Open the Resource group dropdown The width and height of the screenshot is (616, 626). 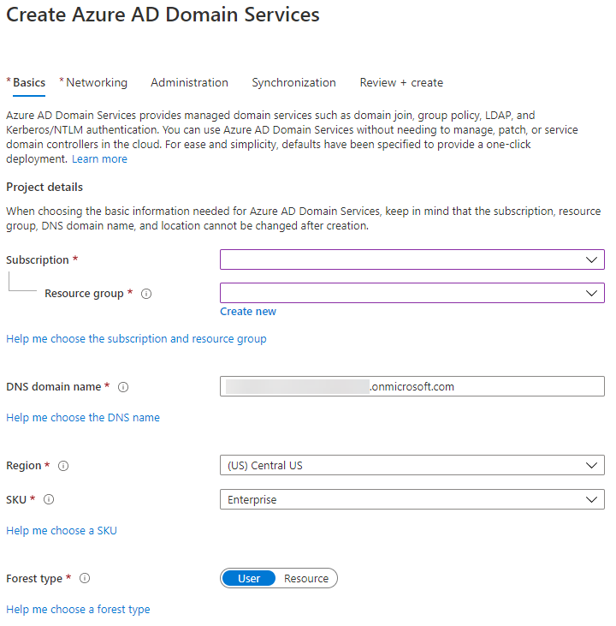pos(412,294)
